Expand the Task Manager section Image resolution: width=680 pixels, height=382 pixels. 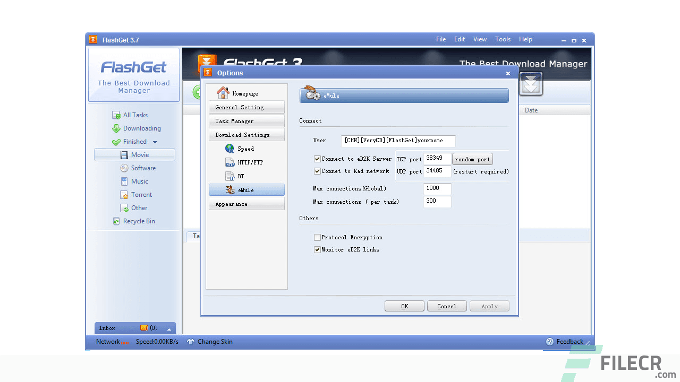246,121
